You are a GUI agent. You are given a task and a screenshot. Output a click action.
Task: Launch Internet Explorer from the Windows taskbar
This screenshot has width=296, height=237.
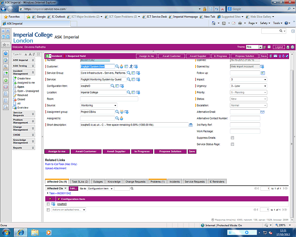point(21,231)
